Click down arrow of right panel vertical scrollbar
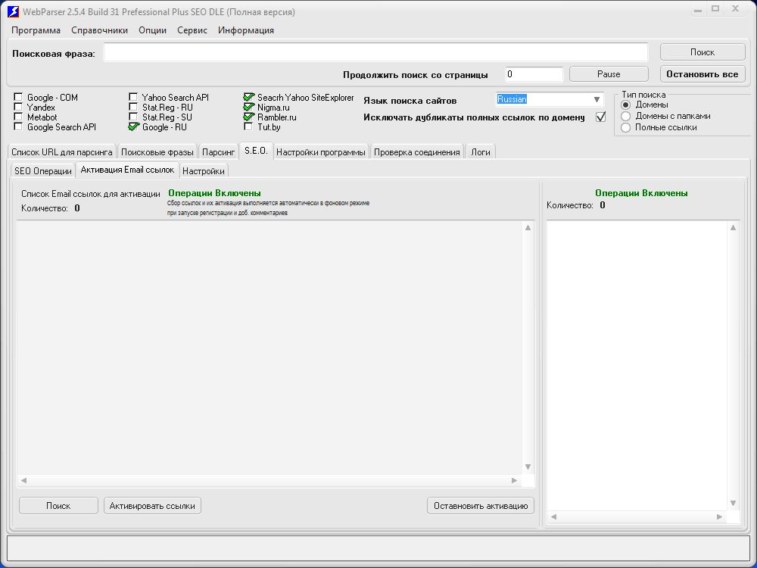Screen dimensions: 757x568 (x=734, y=504)
